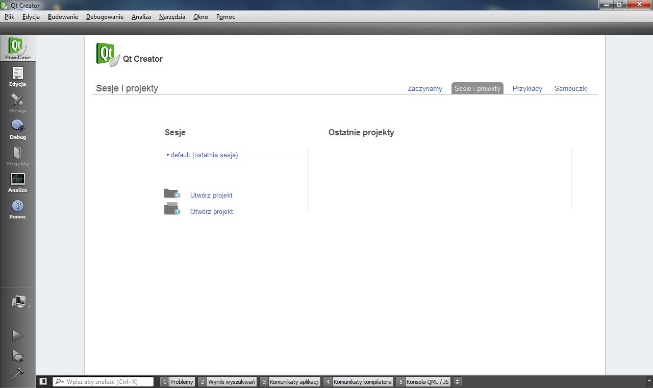
Task: Click the Qt Creator logo on welcome page
Action: (x=108, y=55)
